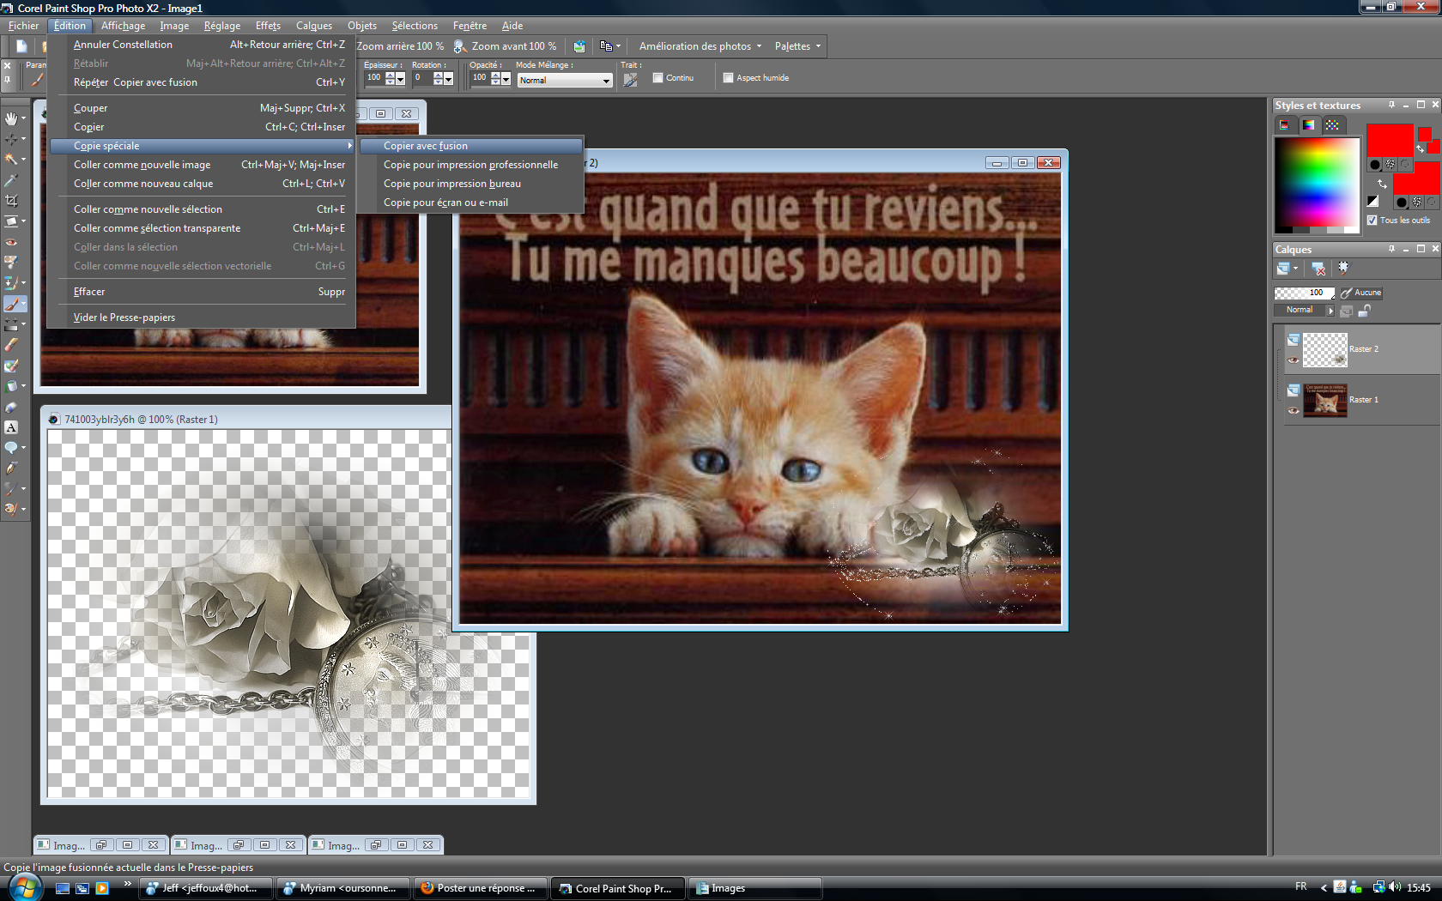The height and width of the screenshot is (901, 1442).
Task: Open the Mode Mélange Normal dropdown
Action: [565, 81]
